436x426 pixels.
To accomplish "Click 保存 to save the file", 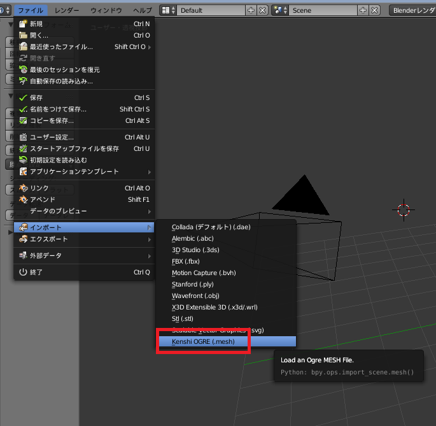I will 84,97.
